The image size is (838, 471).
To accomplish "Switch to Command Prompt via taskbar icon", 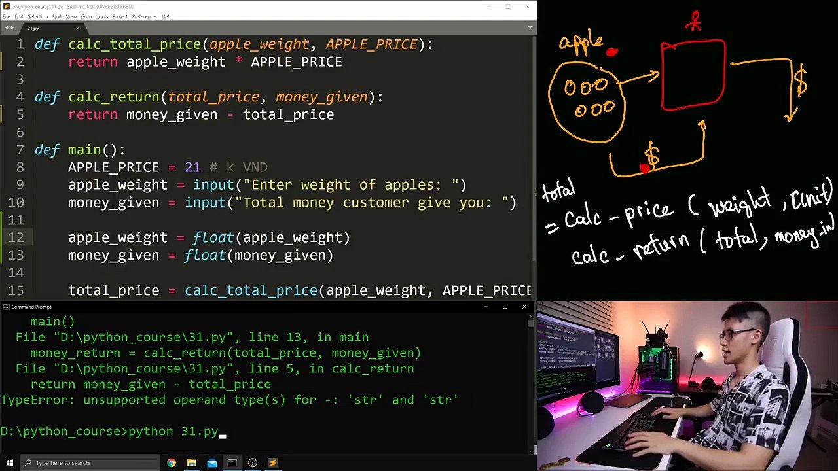I will pyautogui.click(x=232, y=462).
